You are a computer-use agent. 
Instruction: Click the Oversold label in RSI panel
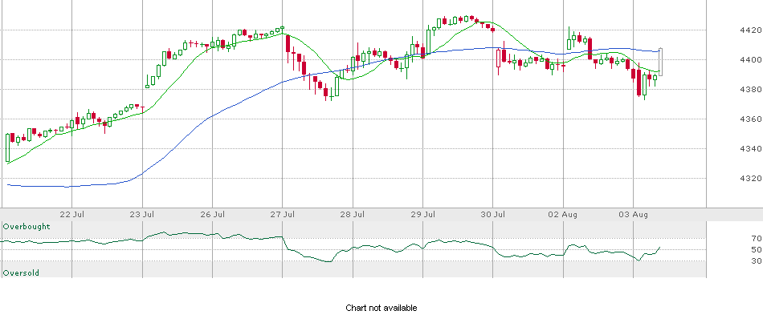click(x=21, y=273)
